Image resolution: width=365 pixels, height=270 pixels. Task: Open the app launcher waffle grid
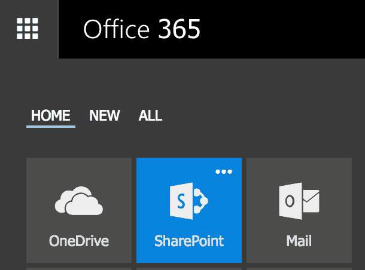[28, 28]
